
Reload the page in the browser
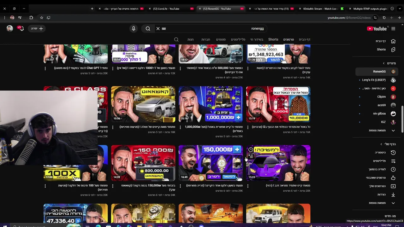click(384, 18)
